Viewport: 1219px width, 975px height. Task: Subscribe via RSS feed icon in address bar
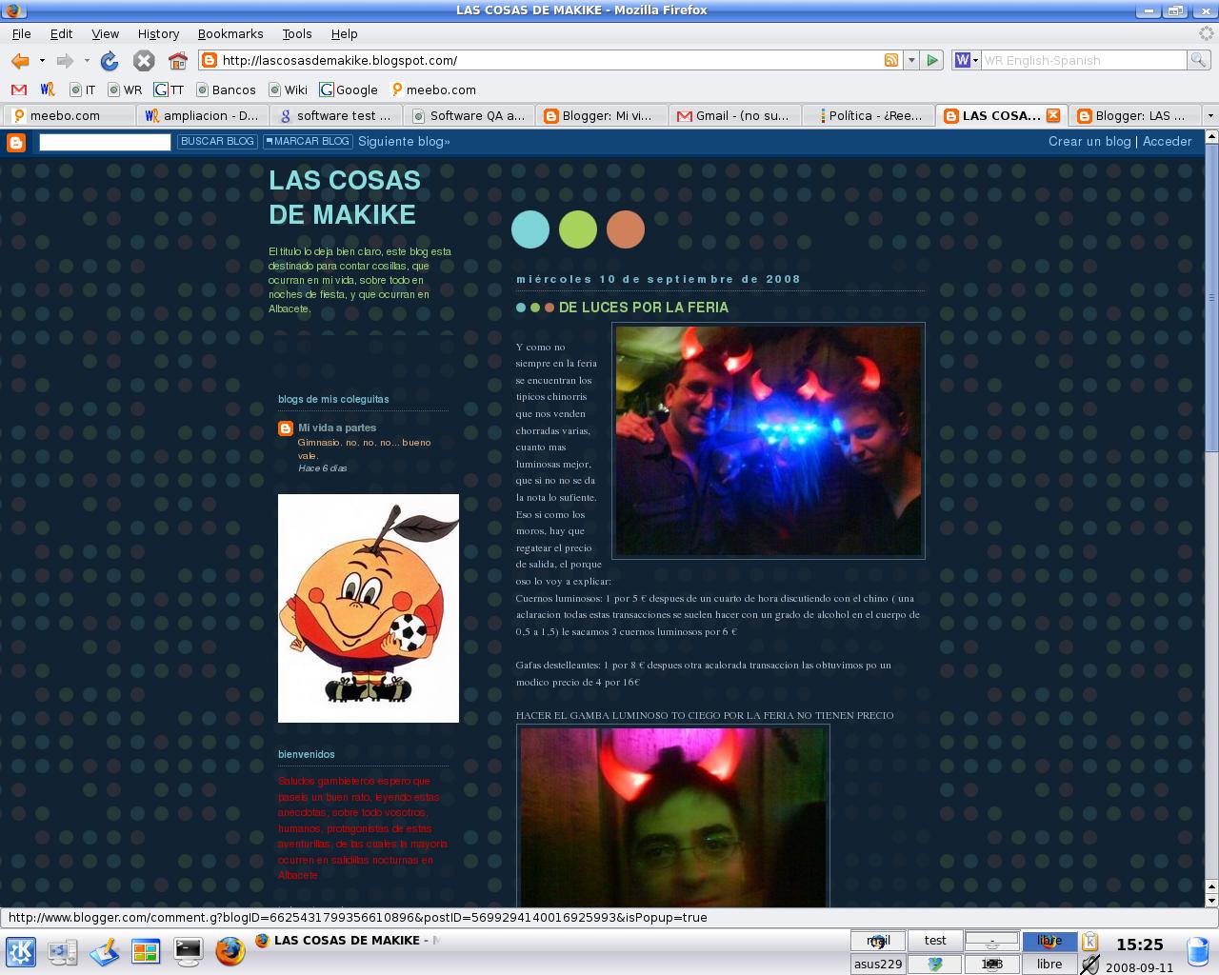coord(891,60)
